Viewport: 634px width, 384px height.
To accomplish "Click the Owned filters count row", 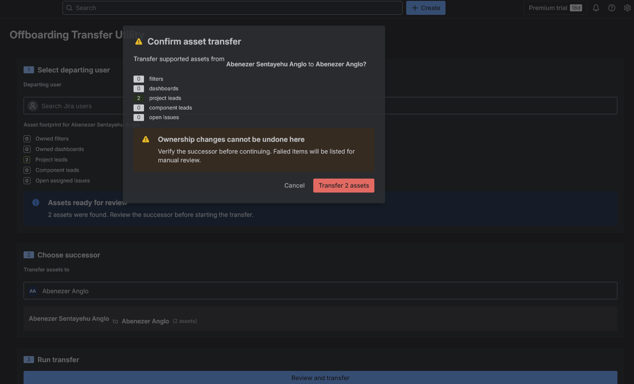I will pyautogui.click(x=46, y=139).
